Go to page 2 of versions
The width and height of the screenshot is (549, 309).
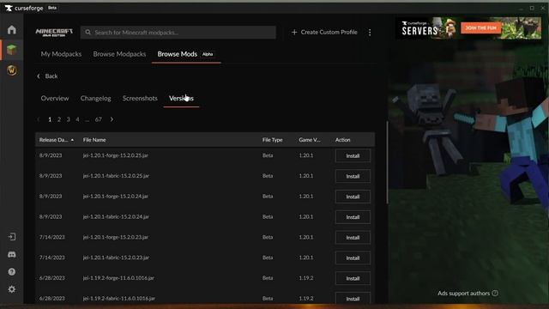59,119
